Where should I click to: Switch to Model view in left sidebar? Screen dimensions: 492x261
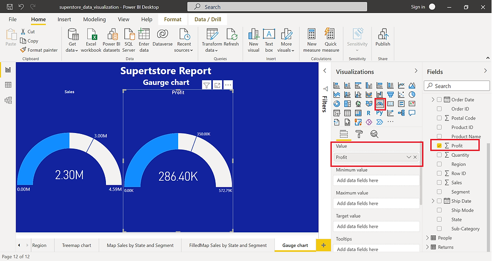pos(8,100)
